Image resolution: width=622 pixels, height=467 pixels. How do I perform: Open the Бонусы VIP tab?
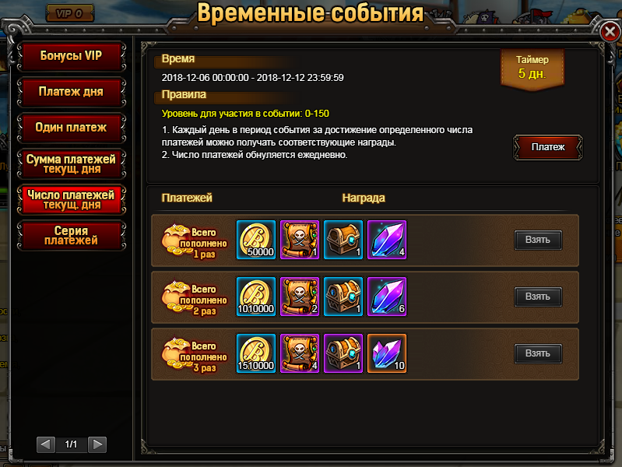pos(72,56)
